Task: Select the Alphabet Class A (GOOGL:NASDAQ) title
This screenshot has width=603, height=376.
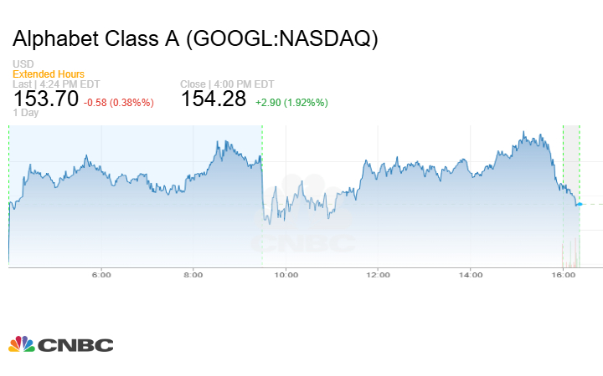Action: point(194,38)
